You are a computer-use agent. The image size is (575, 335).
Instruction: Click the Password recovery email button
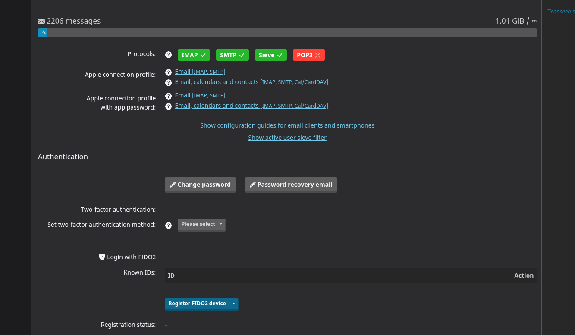[291, 185]
